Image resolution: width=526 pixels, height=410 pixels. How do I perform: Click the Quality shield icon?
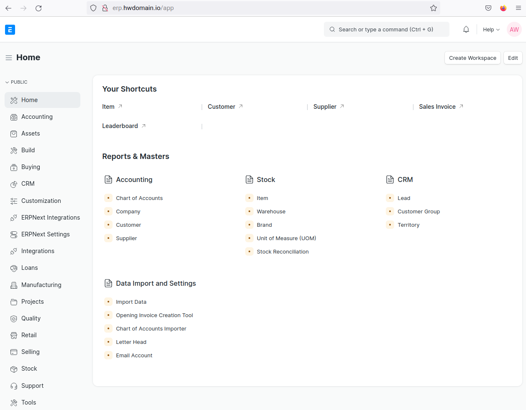pyautogui.click(x=14, y=319)
